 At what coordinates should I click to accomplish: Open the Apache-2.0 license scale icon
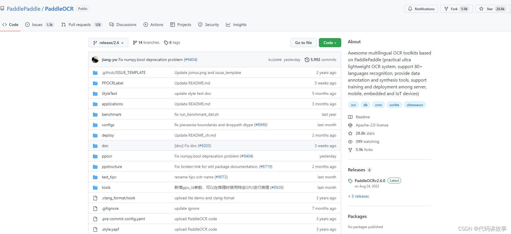[x=350, y=125]
